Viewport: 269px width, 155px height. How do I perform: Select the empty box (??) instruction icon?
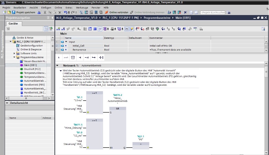(x=73, y=58)
